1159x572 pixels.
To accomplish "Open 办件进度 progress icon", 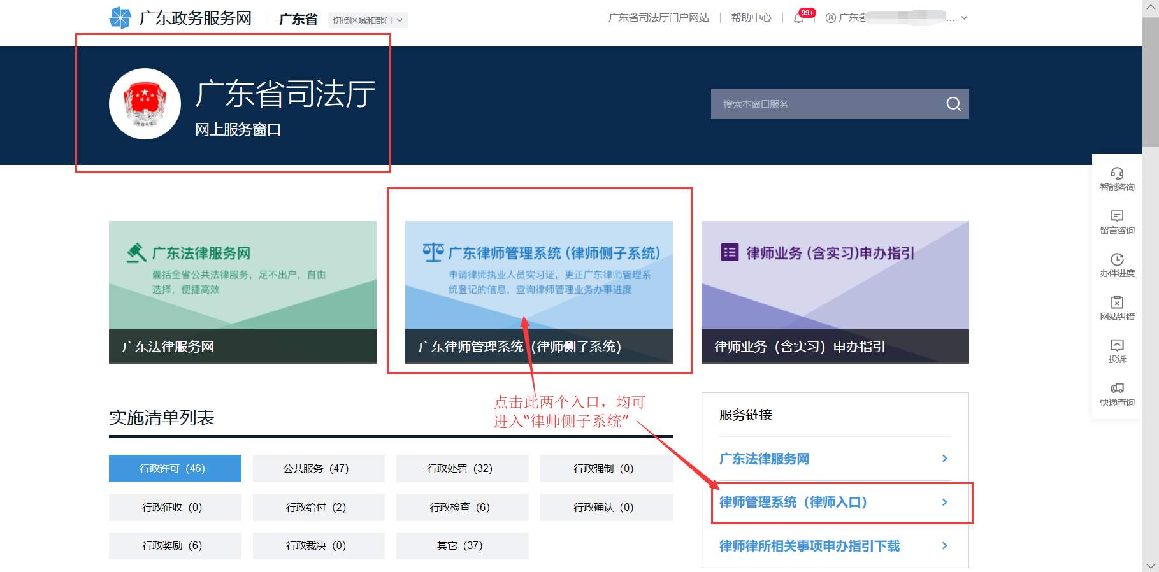I will click(1117, 259).
